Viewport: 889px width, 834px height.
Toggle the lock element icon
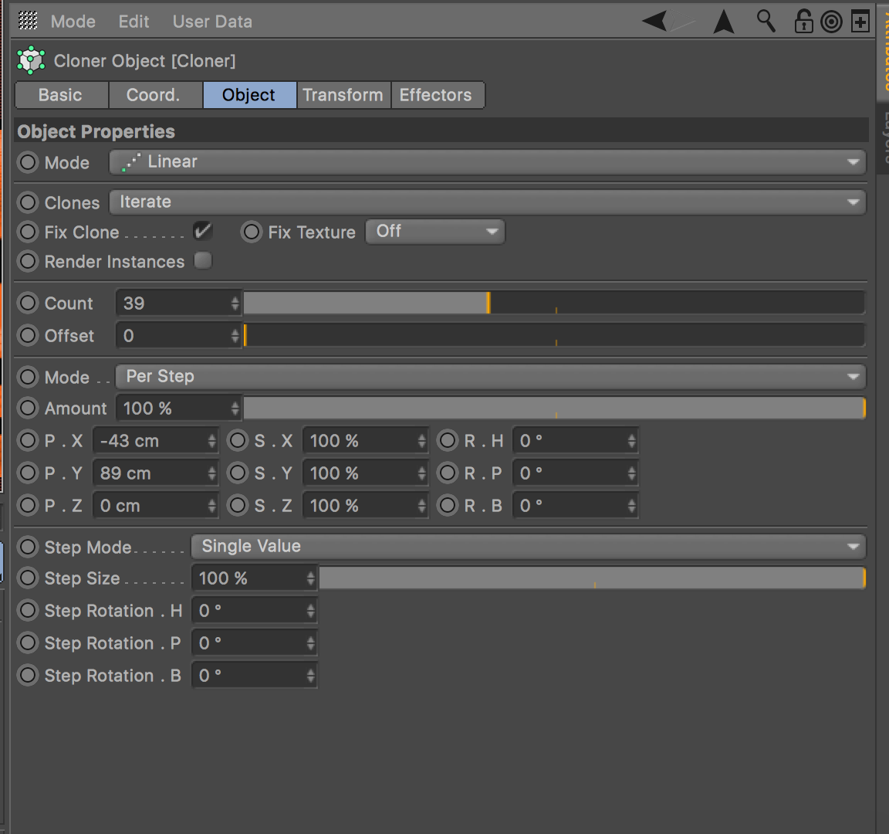click(803, 22)
